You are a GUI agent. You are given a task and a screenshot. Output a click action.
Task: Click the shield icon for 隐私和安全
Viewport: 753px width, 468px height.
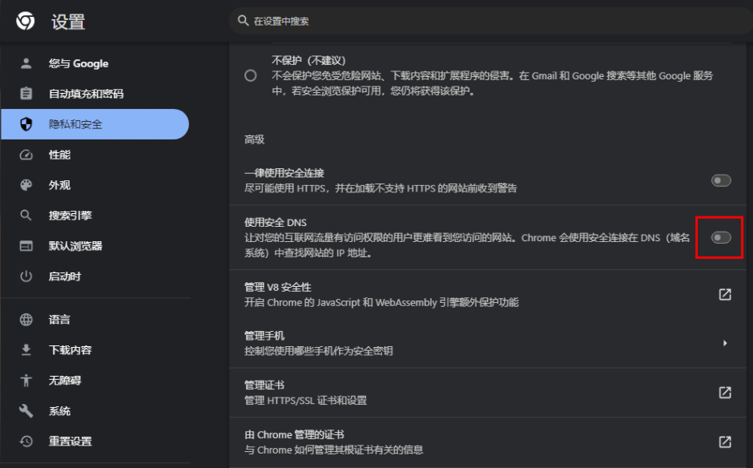tap(26, 124)
